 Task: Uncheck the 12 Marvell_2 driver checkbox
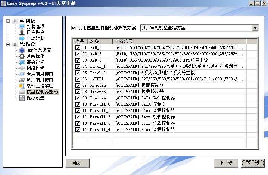pyautogui.click(x=78, y=117)
